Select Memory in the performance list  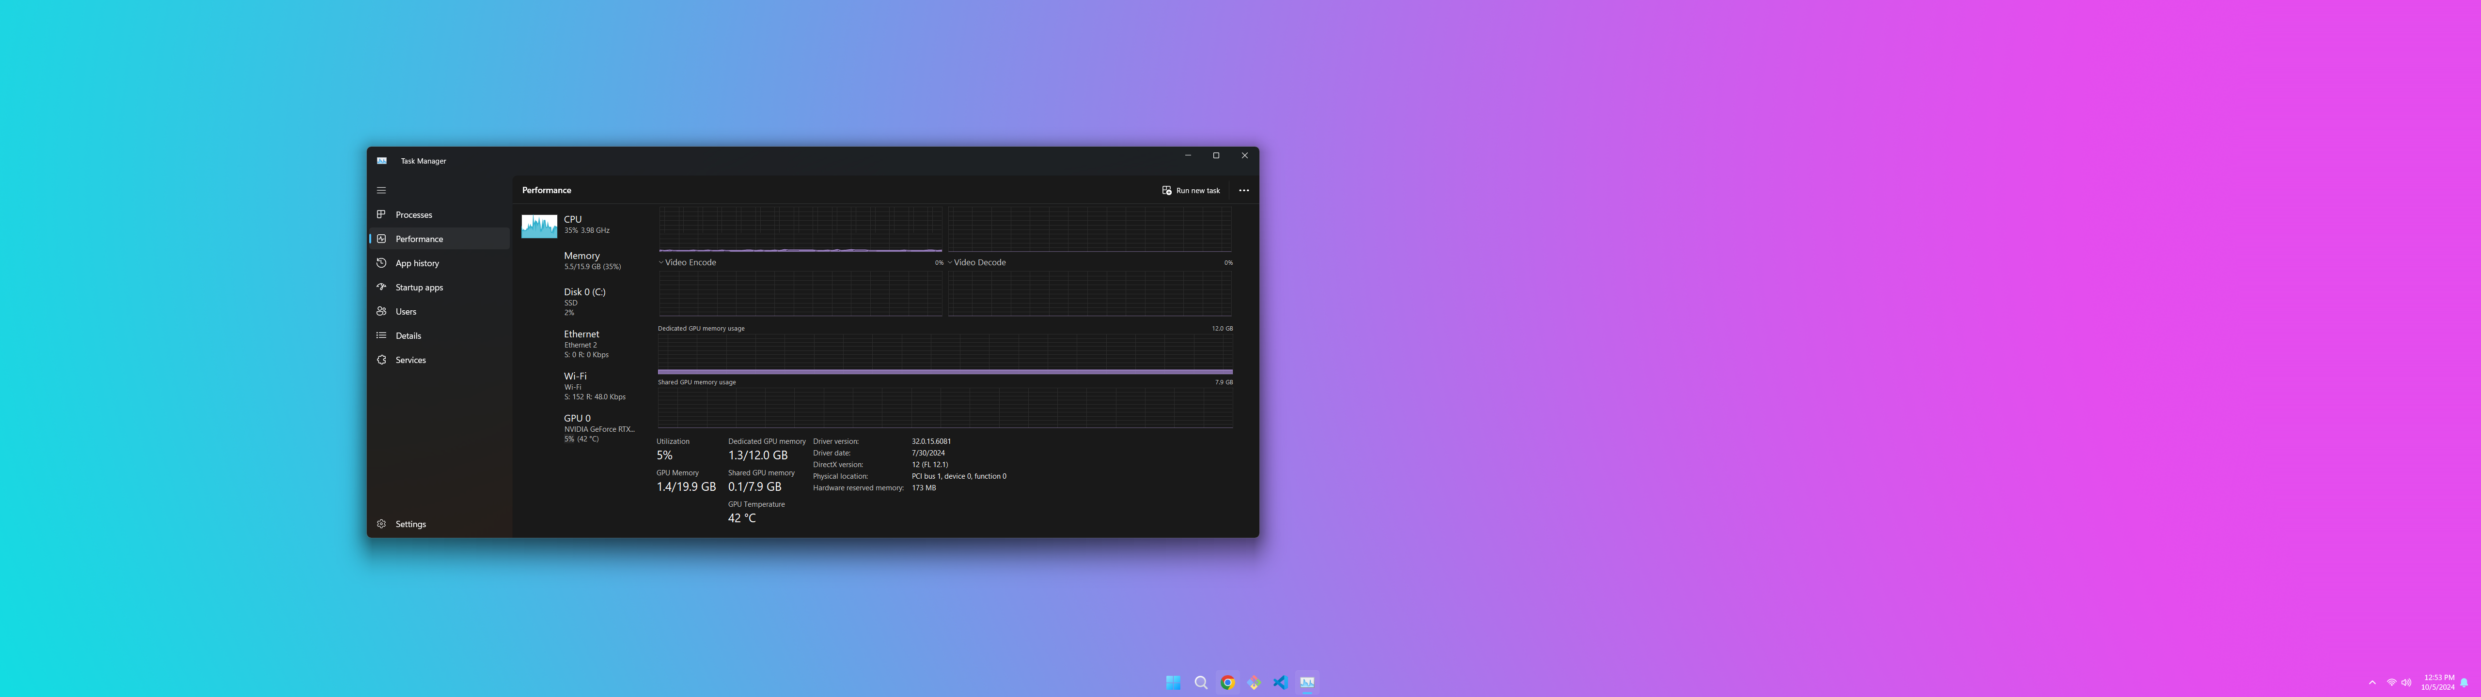pyautogui.click(x=581, y=260)
